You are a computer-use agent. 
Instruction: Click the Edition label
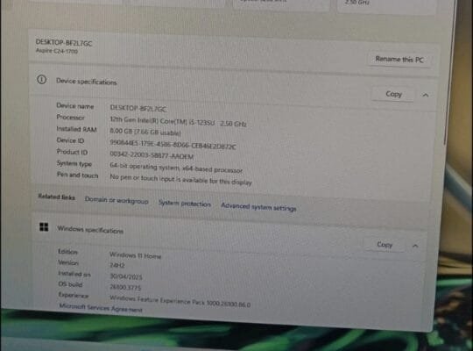[x=67, y=252]
